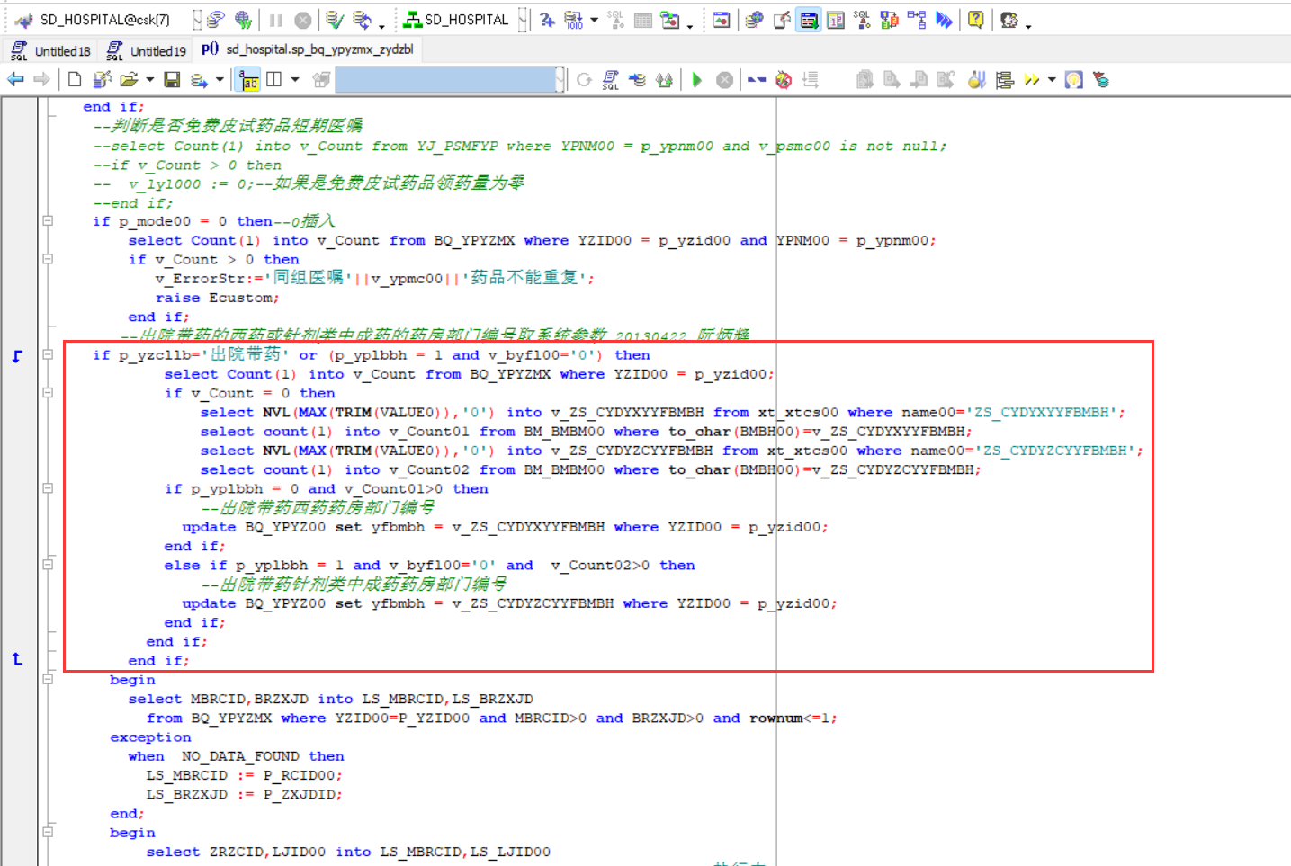Image resolution: width=1291 pixels, height=866 pixels.
Task: Open the dropdown beside the yellow double-arrow icon
Action: 1052,80
